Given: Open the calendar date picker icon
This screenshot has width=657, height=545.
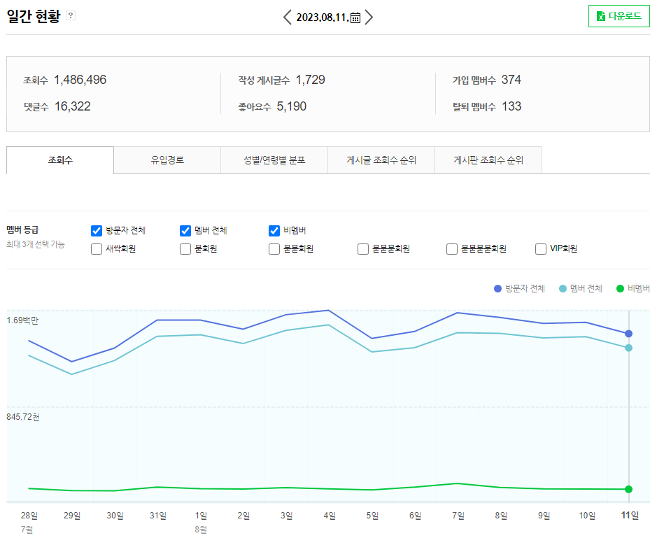Looking at the screenshot, I should pyautogui.click(x=355, y=17).
